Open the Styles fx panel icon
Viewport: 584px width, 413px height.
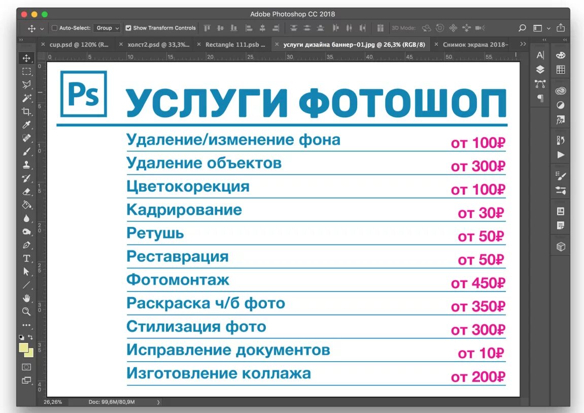pyautogui.click(x=561, y=120)
